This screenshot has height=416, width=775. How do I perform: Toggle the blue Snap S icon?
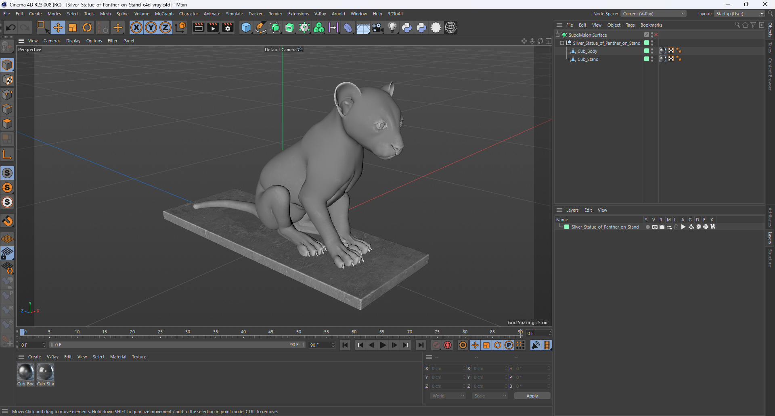[x=7, y=173]
